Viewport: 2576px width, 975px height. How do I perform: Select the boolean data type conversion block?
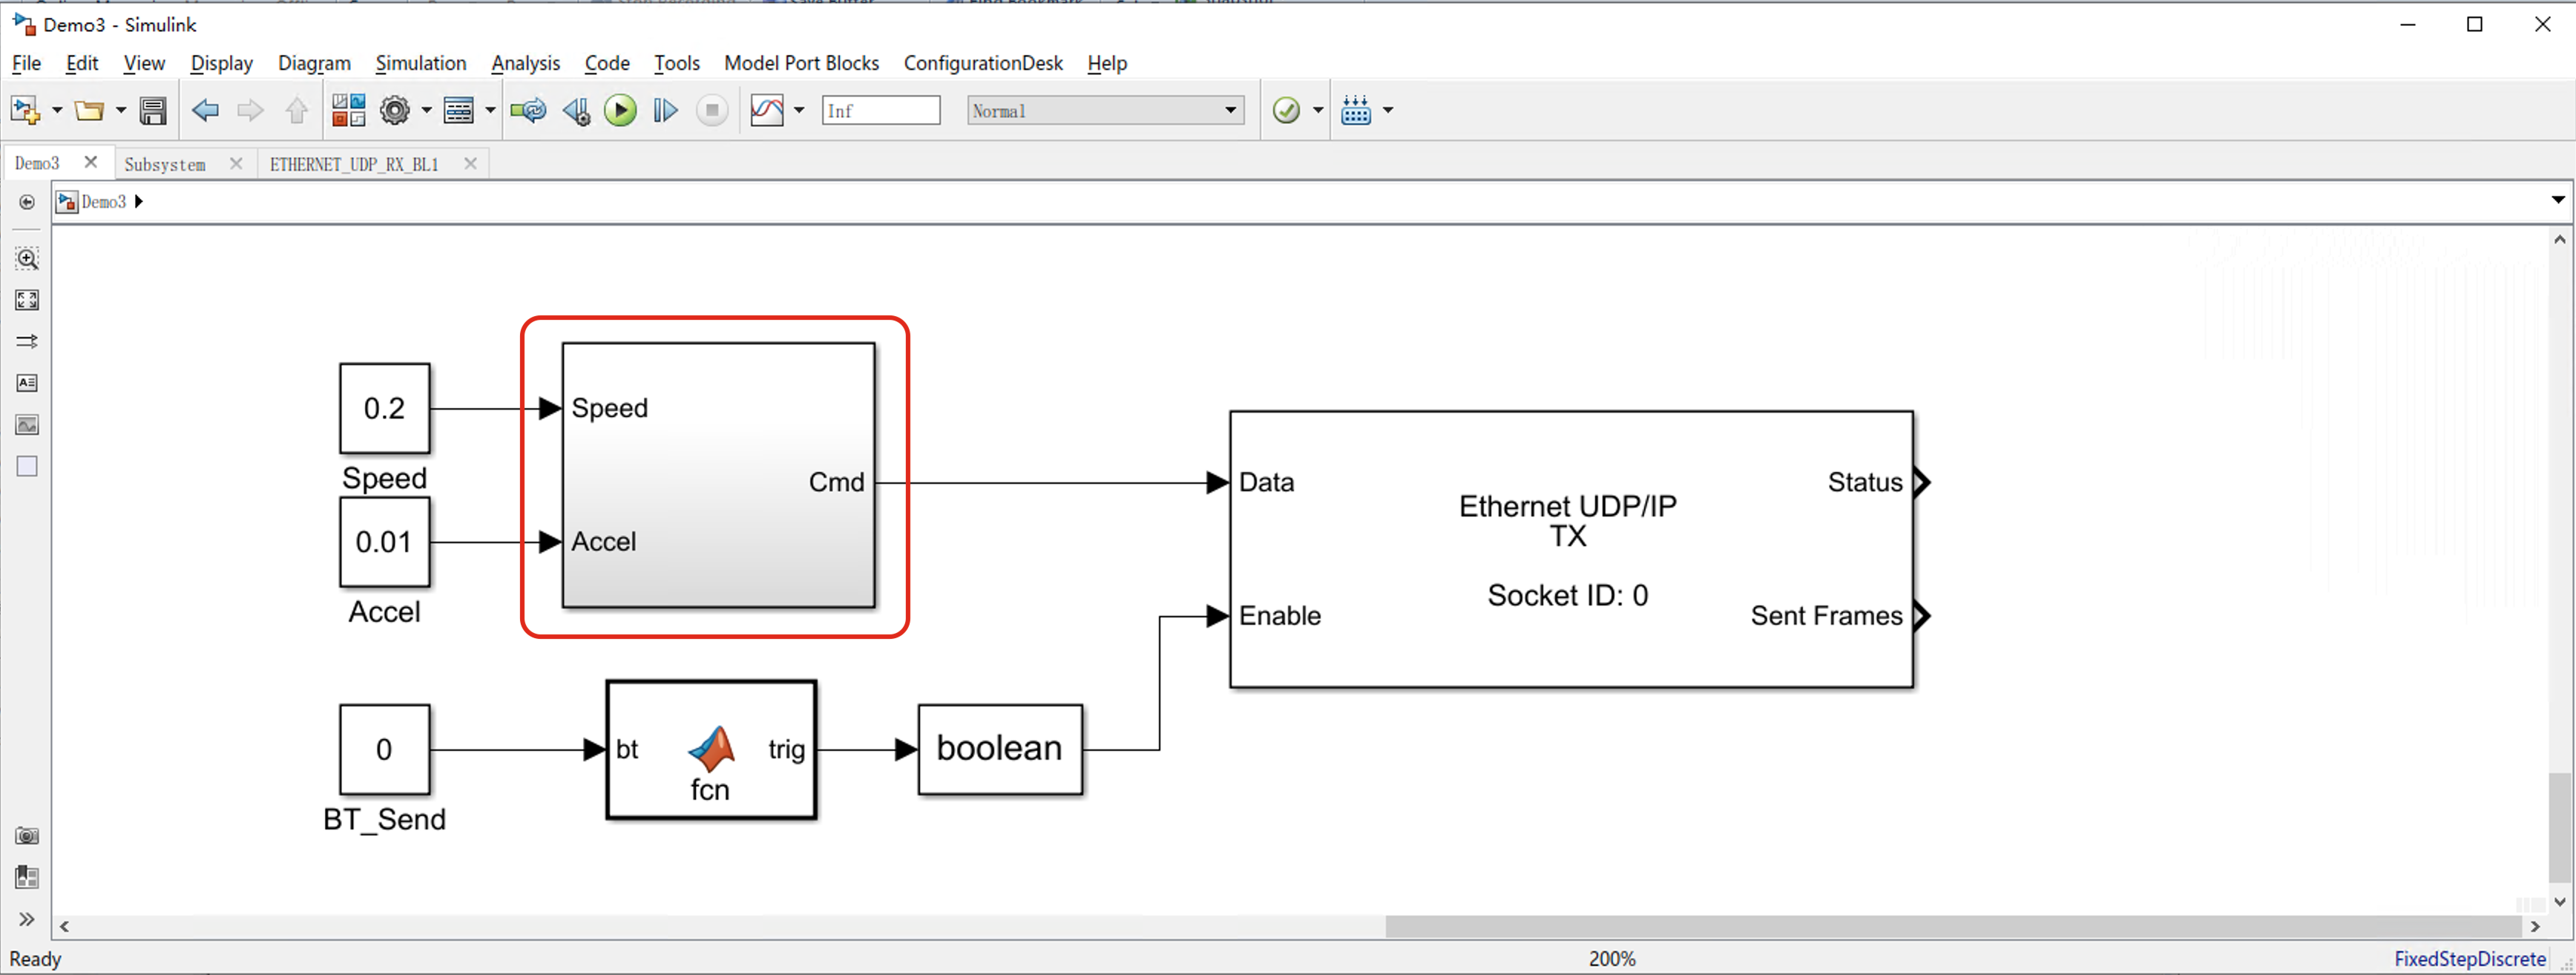(x=1000, y=749)
